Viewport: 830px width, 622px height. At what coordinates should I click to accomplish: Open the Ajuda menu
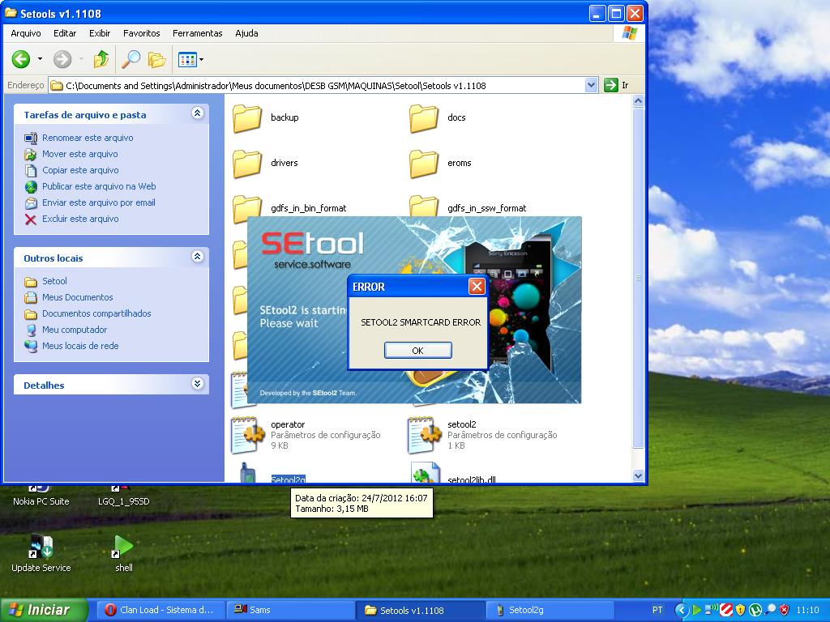246,33
